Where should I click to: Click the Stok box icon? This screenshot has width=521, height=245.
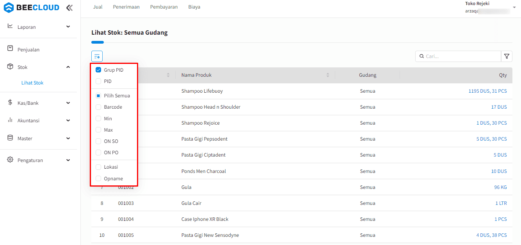click(x=10, y=67)
